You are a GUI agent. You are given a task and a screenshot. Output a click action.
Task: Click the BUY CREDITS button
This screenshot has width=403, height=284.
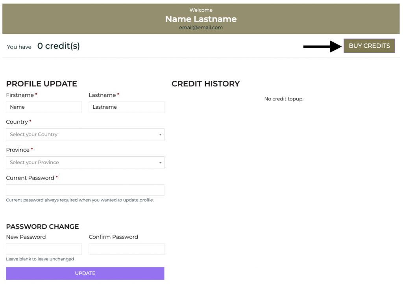click(369, 46)
